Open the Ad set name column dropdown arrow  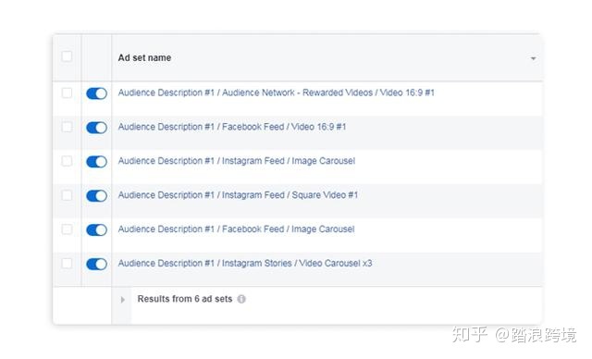533,58
